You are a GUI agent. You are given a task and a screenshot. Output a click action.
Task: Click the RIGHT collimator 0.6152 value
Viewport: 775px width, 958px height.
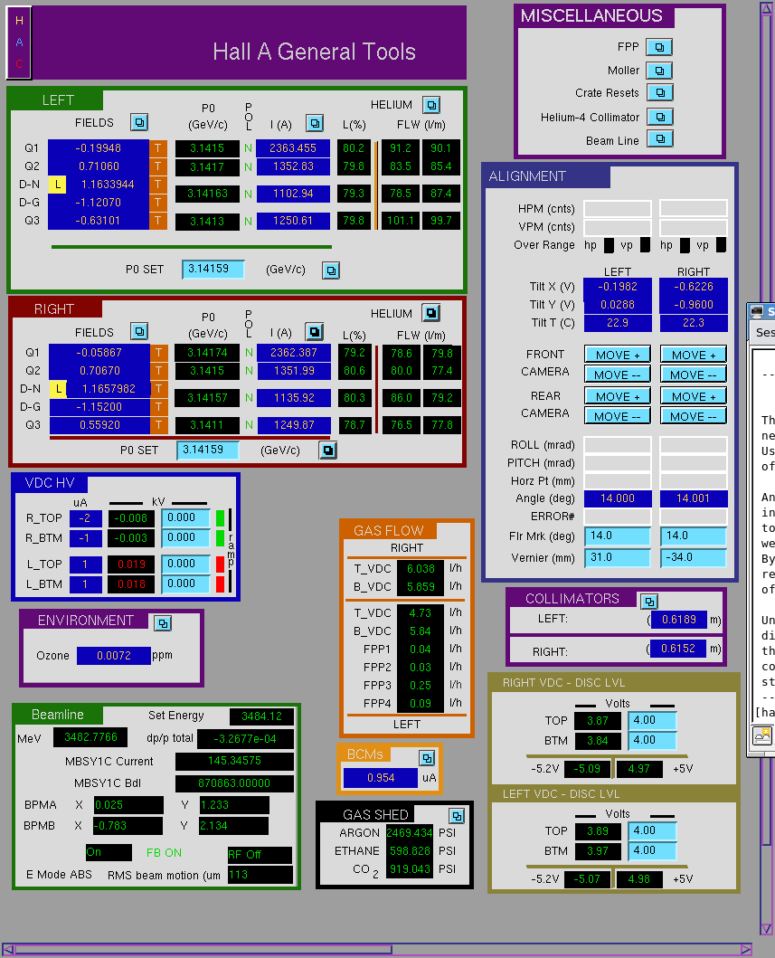pos(678,649)
